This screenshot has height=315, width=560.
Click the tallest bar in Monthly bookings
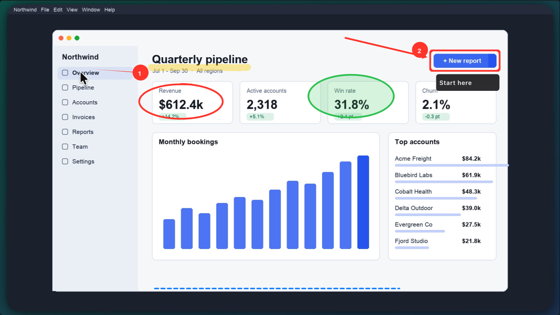coord(363,202)
